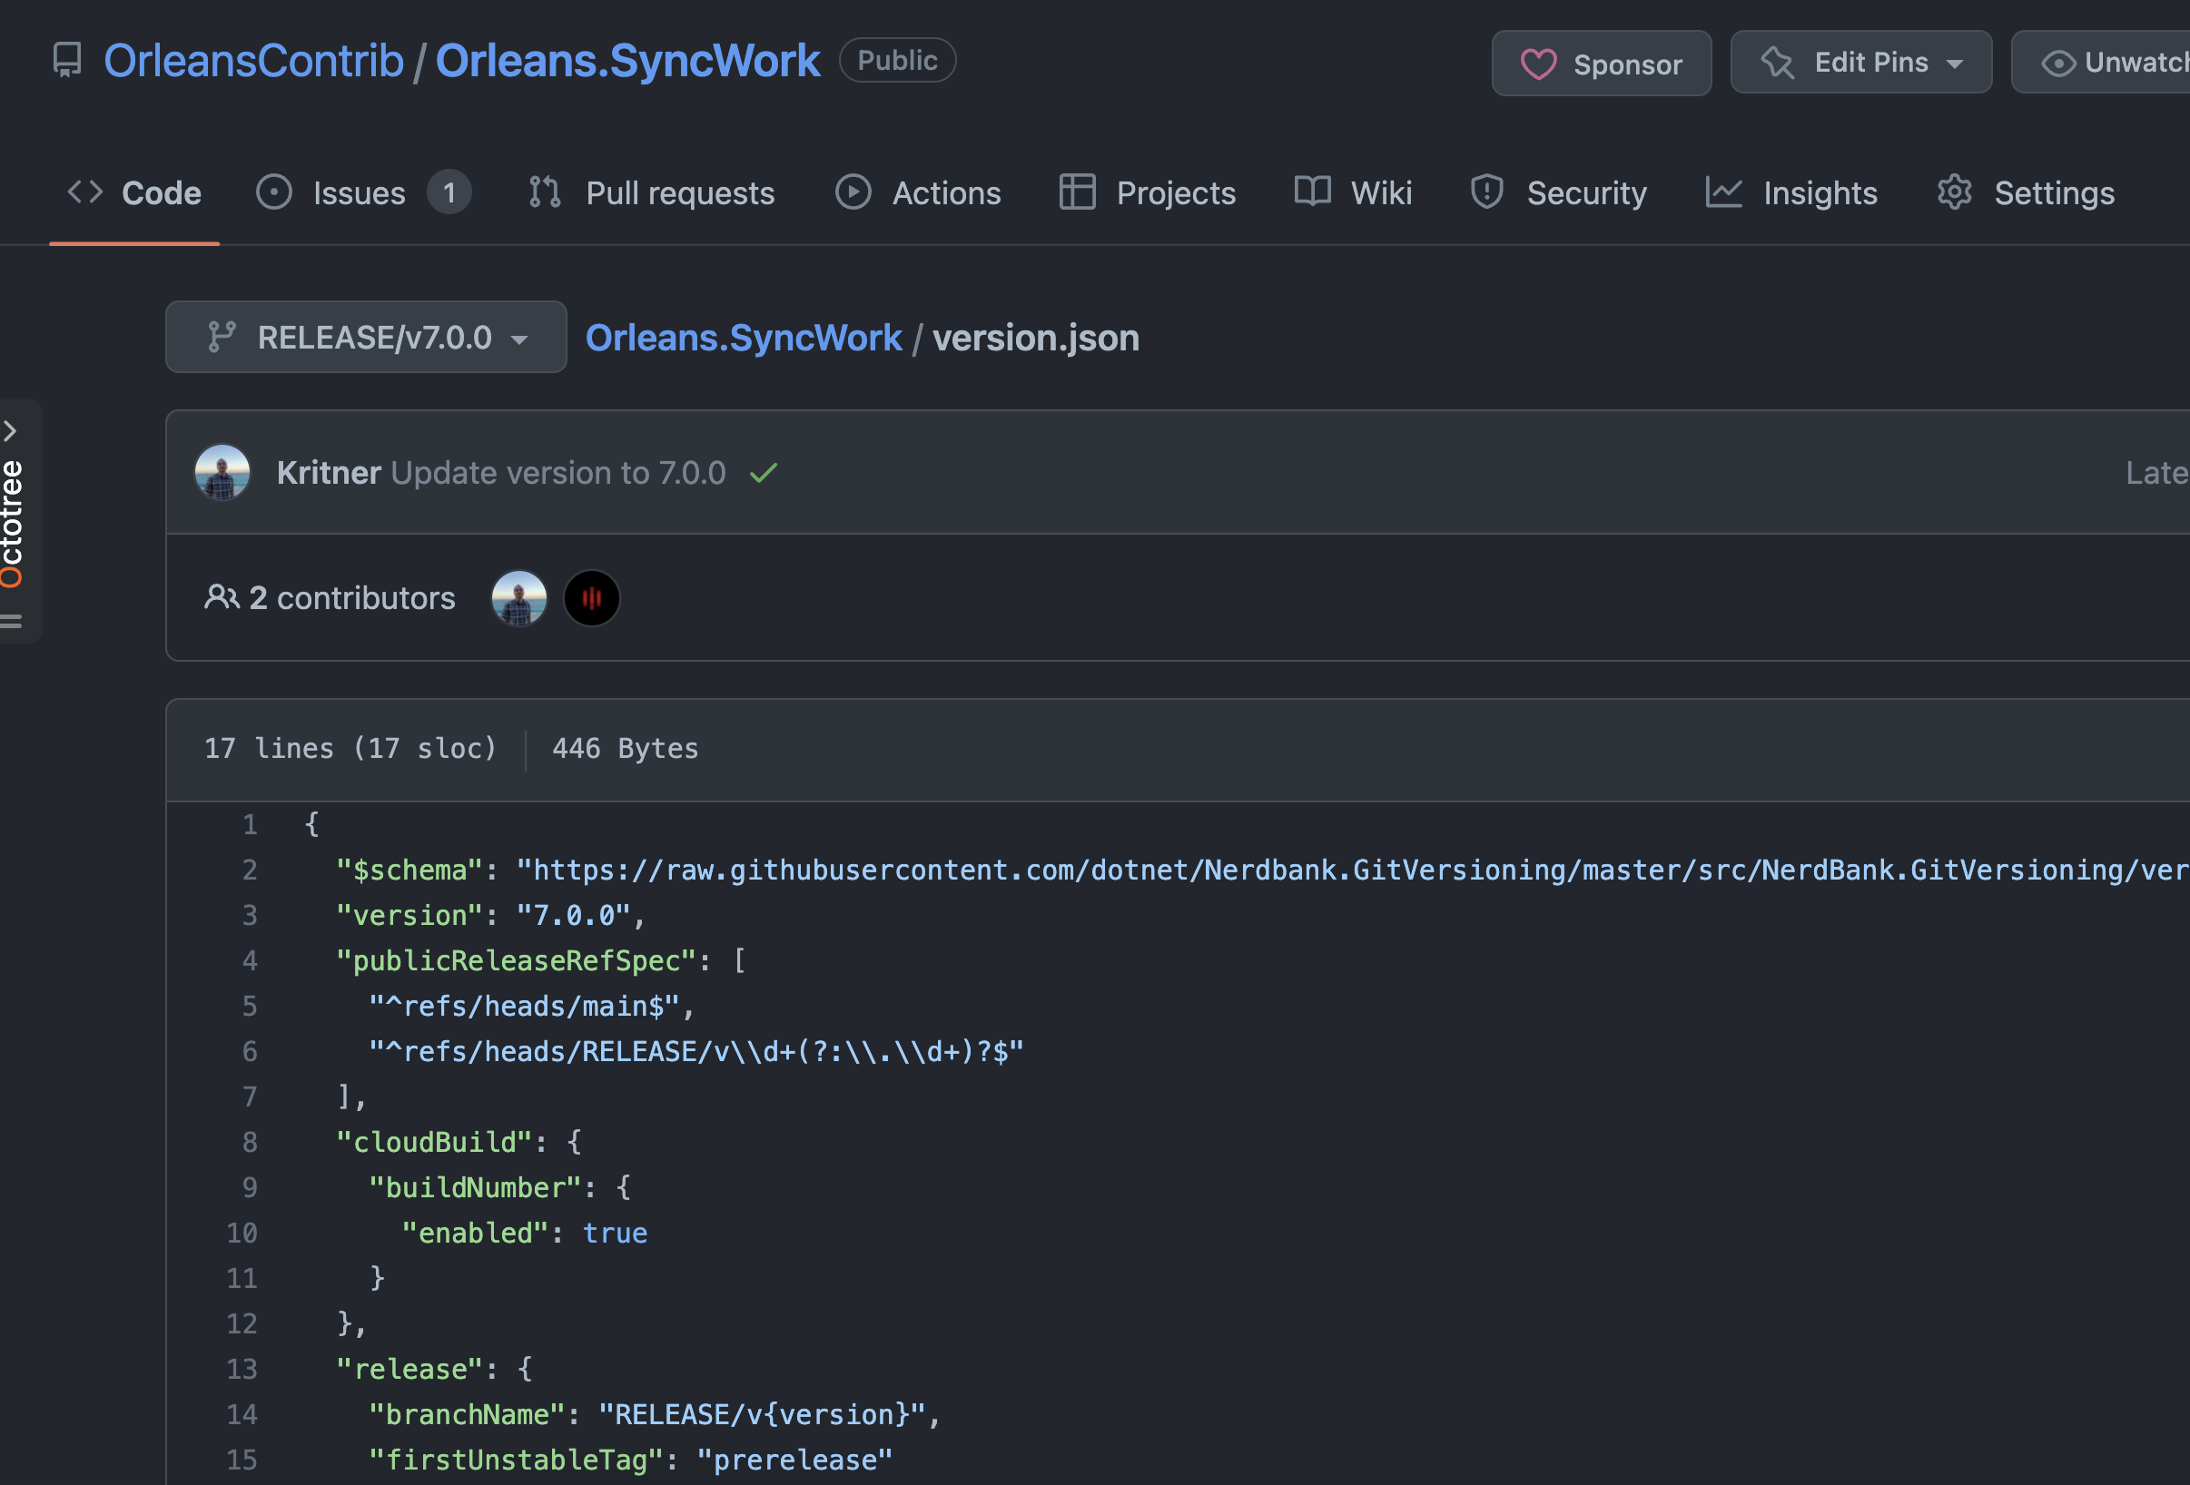2190x1485 pixels.
Task: Click the contributors people icon
Action: [222, 597]
